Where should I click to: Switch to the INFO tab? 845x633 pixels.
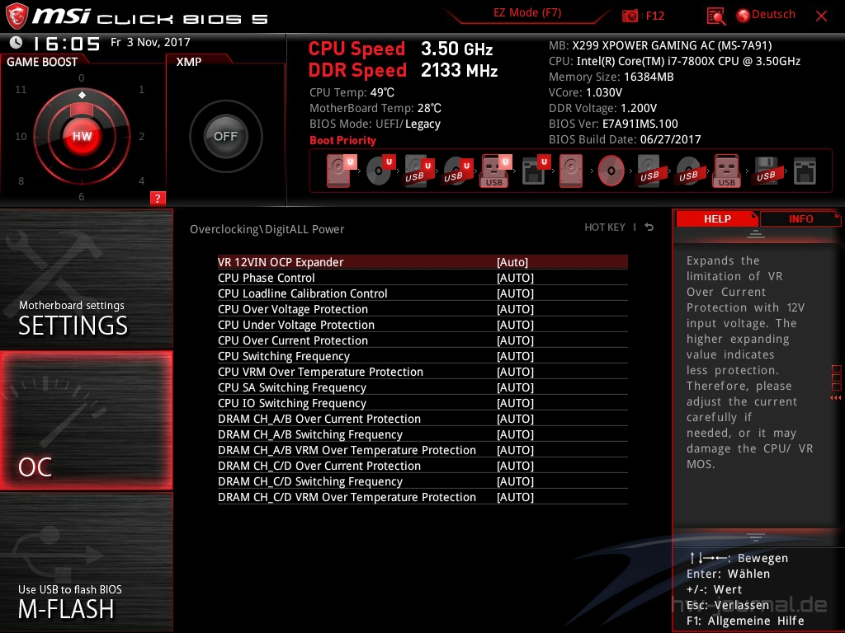800,218
